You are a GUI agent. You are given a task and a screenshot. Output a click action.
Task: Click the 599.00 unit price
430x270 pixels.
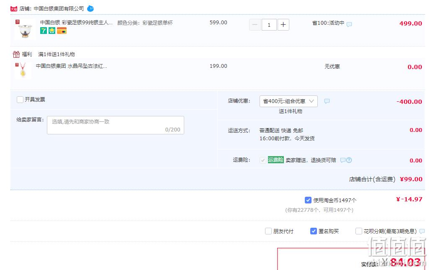point(218,23)
